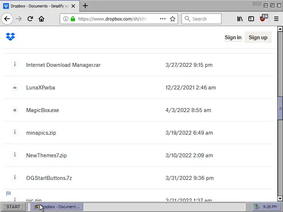
Task: Click the Sign up button
Action: pyautogui.click(x=258, y=37)
